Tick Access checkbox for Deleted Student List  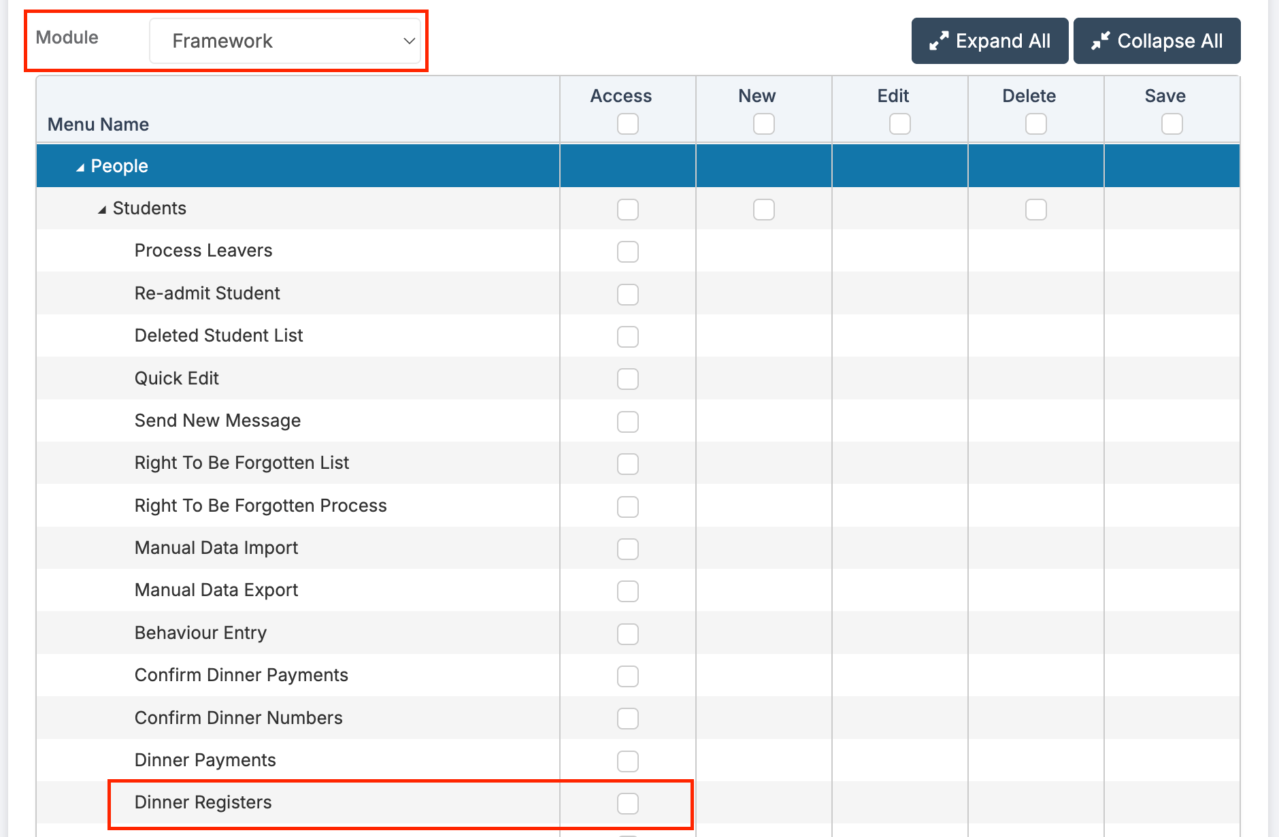tap(628, 337)
